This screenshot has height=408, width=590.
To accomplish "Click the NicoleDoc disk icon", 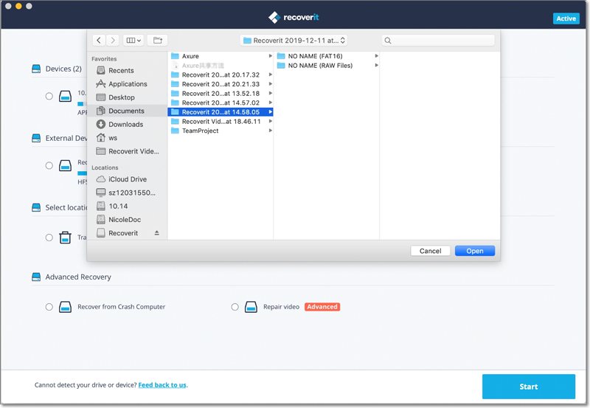I will click(100, 220).
